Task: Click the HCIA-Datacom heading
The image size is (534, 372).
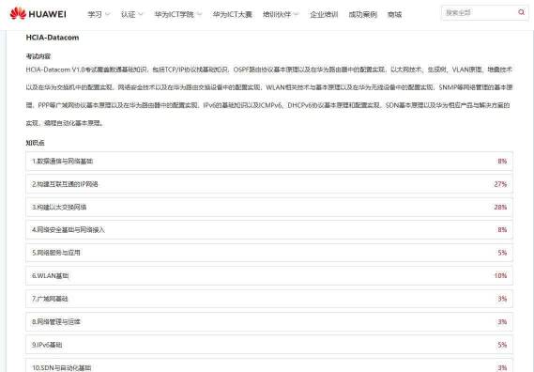Action: [x=53, y=38]
